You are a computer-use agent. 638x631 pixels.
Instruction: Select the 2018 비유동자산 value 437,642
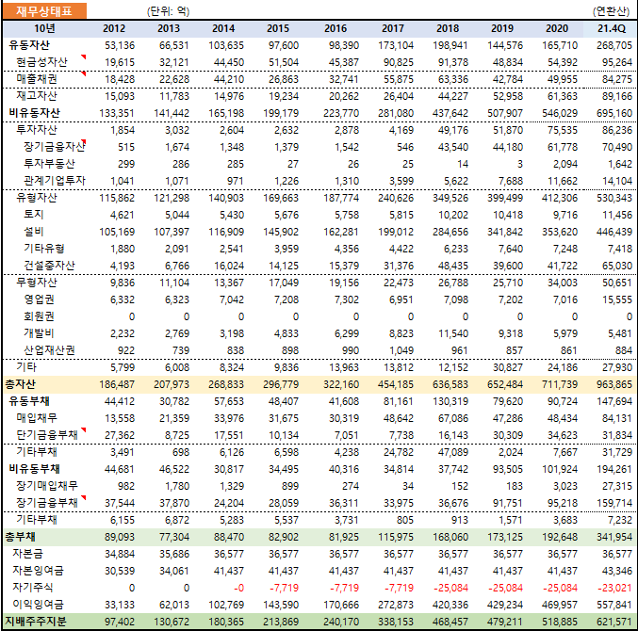pos(450,113)
